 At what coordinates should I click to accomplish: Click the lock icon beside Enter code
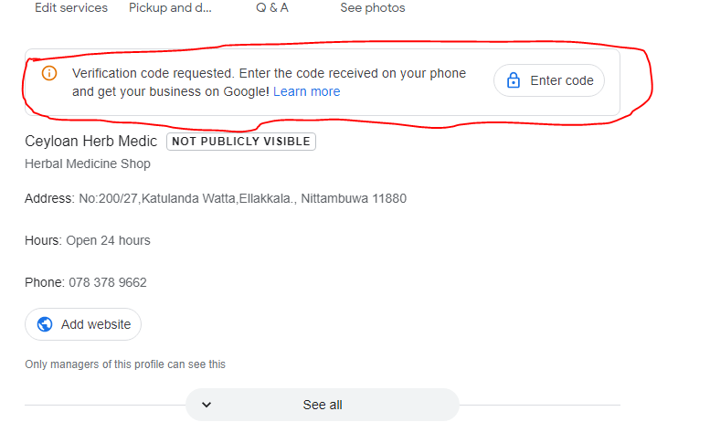point(514,80)
